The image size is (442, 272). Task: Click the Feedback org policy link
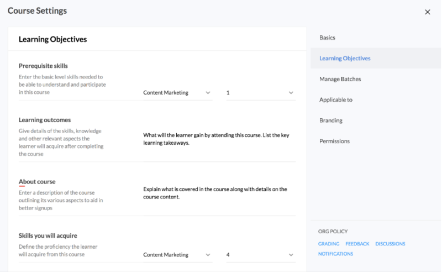pyautogui.click(x=357, y=244)
